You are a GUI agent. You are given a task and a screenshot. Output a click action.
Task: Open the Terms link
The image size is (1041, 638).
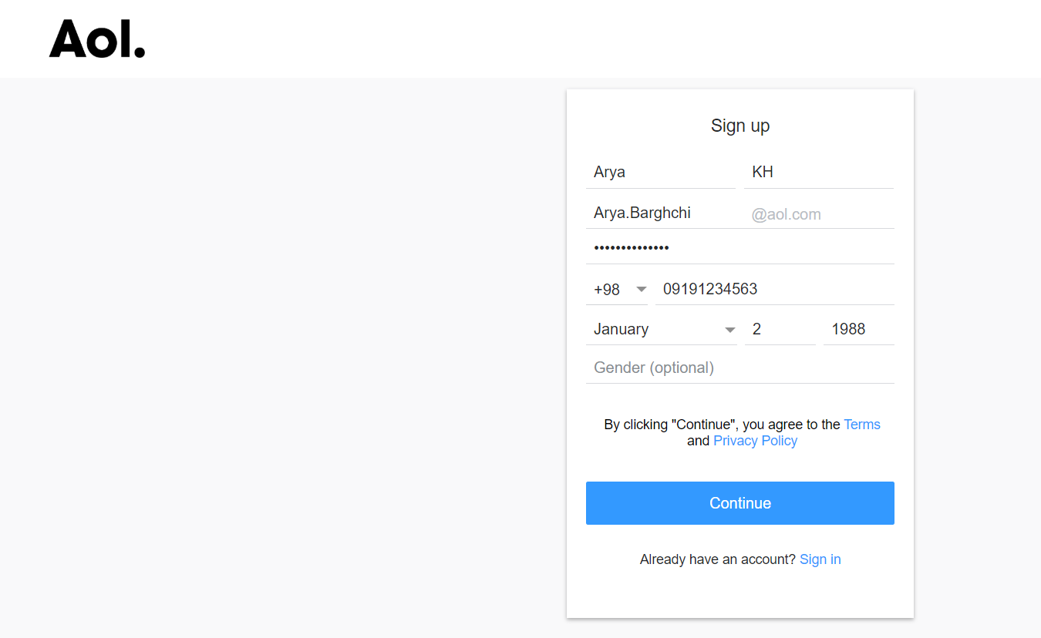(x=862, y=425)
